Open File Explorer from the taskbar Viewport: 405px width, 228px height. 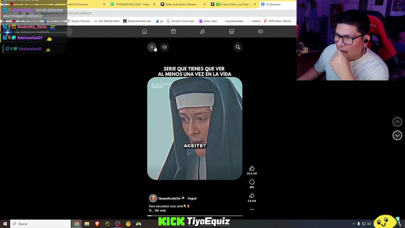point(87,224)
